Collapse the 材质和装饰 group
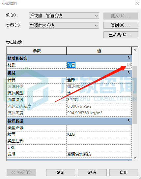The height and width of the screenshot is (179, 141). [128, 57]
